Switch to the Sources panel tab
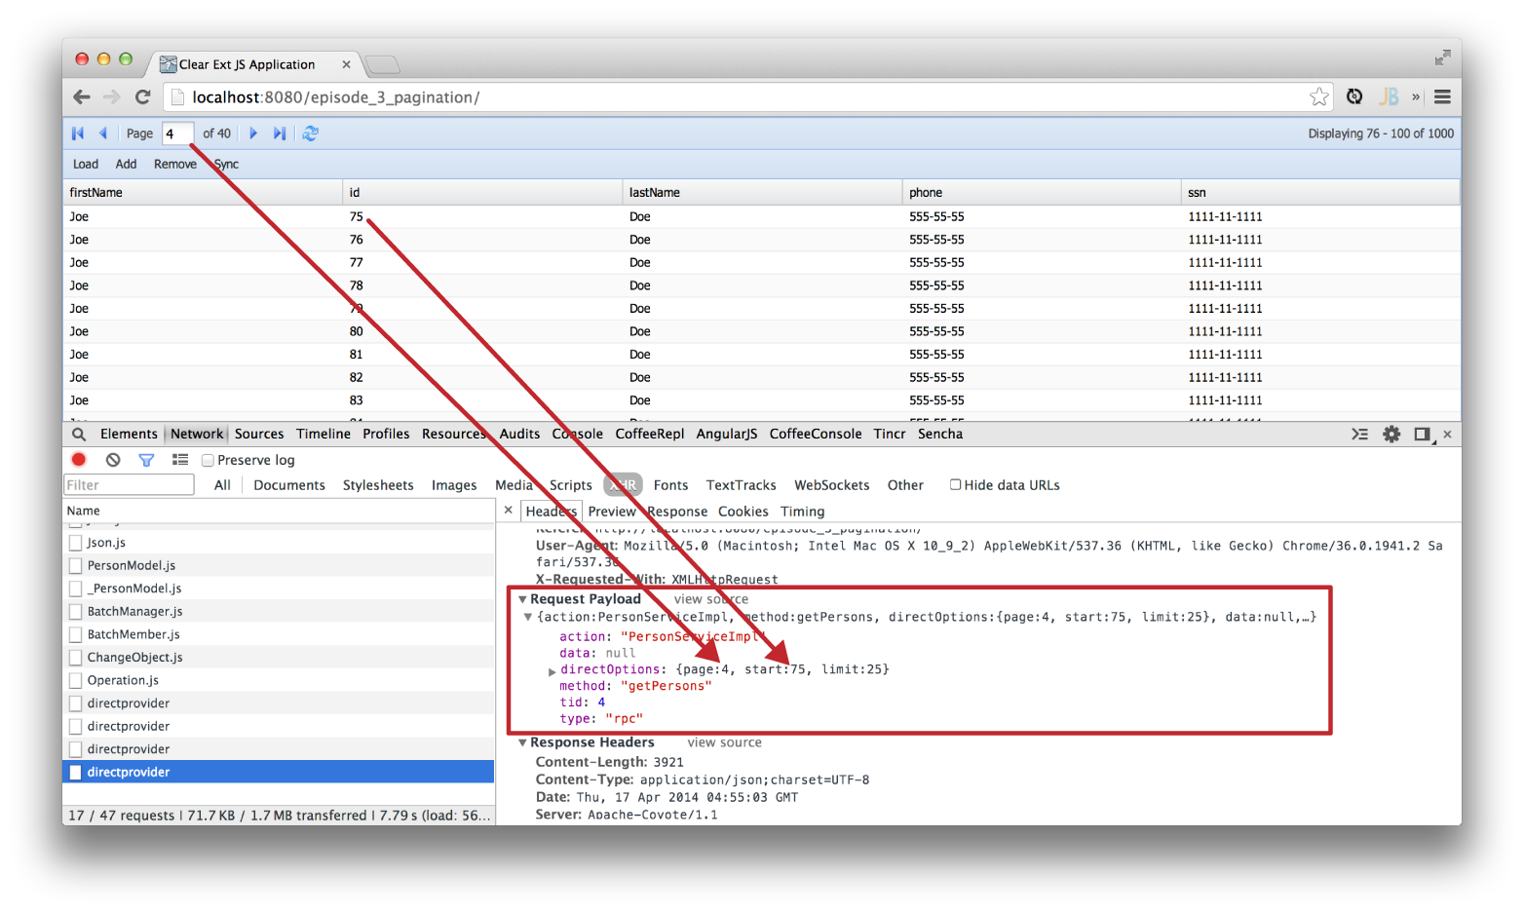 pyautogui.click(x=259, y=435)
